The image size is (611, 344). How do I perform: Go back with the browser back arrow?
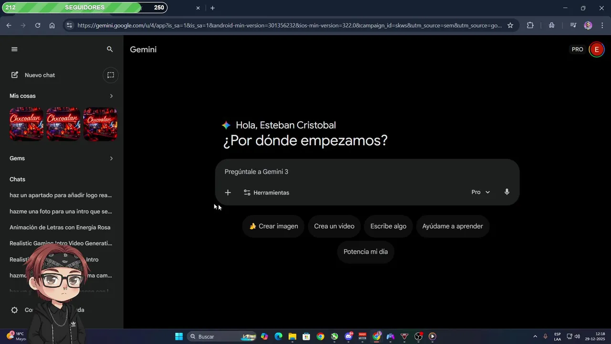(x=9, y=25)
